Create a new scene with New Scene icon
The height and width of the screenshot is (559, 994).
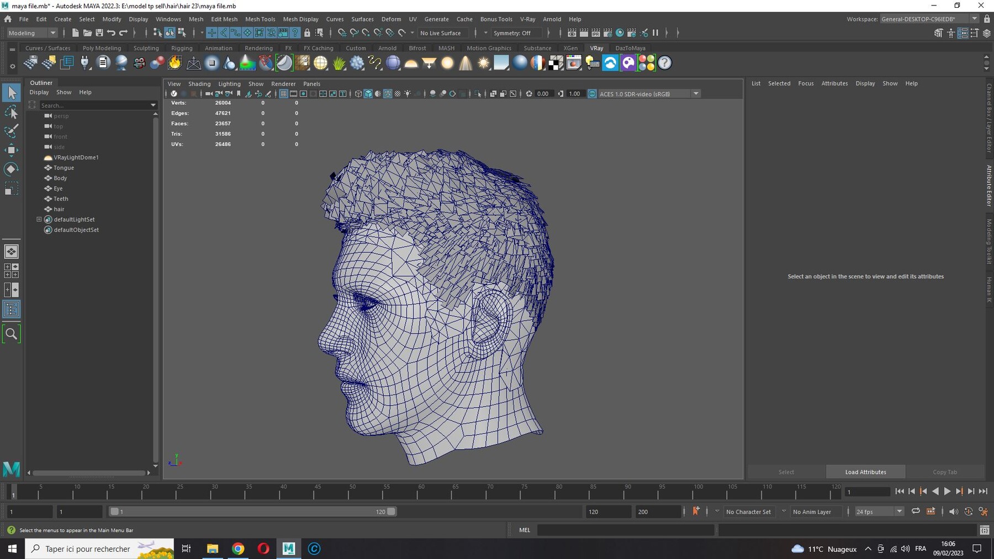point(75,33)
